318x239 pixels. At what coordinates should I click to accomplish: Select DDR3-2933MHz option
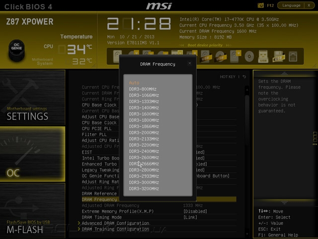144,176
